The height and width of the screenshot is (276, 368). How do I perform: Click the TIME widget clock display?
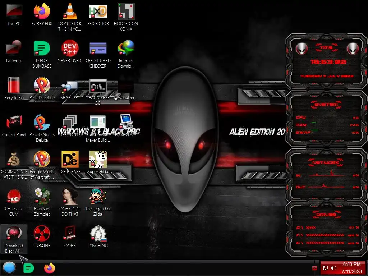pyautogui.click(x=328, y=62)
